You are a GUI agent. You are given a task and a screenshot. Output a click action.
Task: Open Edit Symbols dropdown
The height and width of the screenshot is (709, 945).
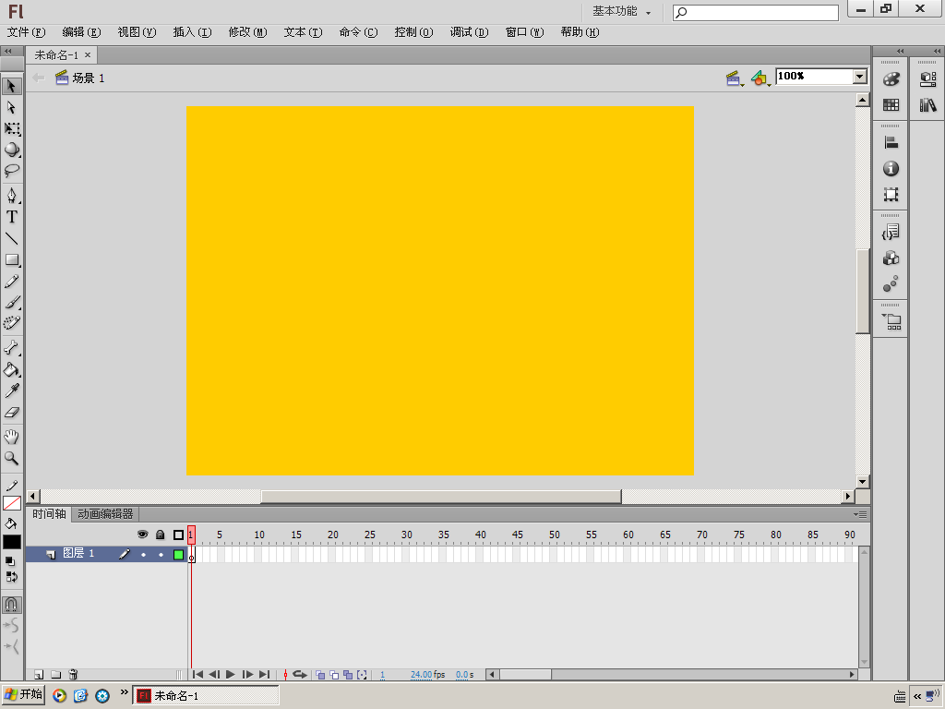(760, 78)
